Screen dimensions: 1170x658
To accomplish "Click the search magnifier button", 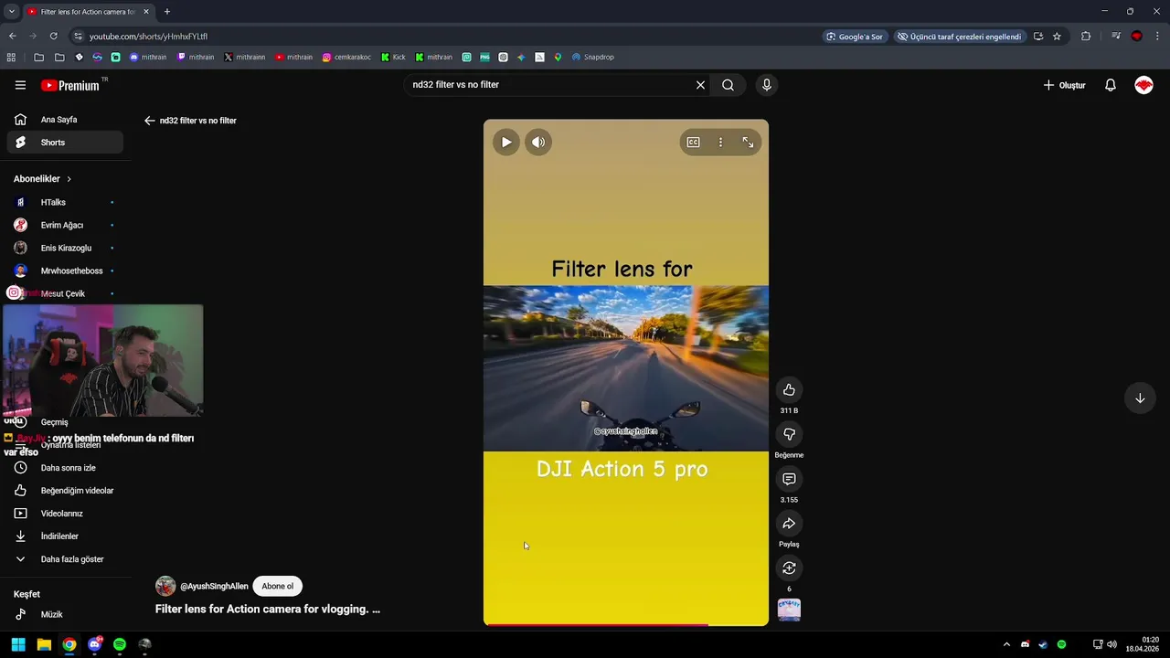I will click(728, 85).
